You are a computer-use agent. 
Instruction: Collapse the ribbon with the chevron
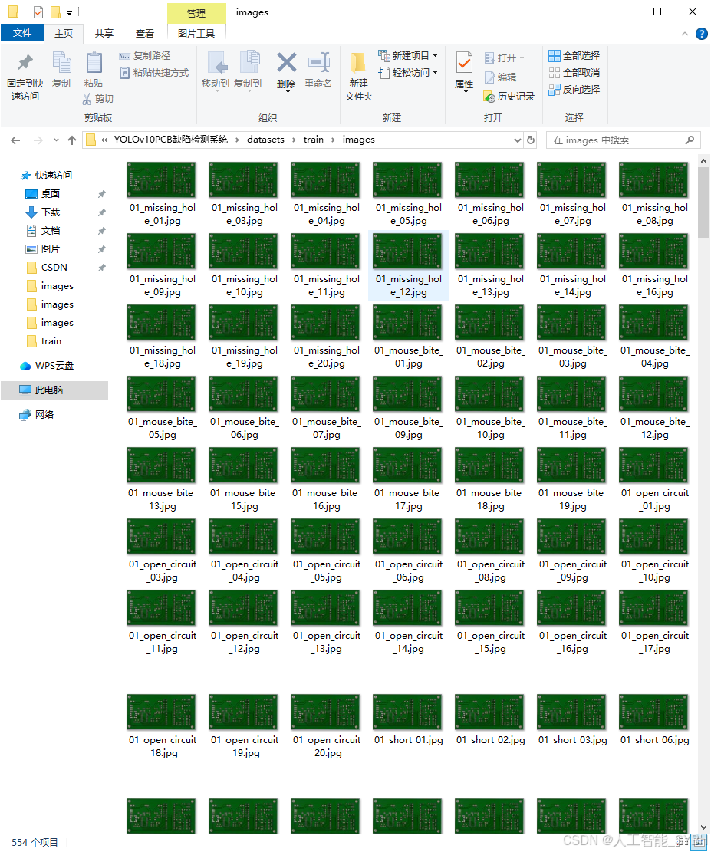(x=683, y=33)
